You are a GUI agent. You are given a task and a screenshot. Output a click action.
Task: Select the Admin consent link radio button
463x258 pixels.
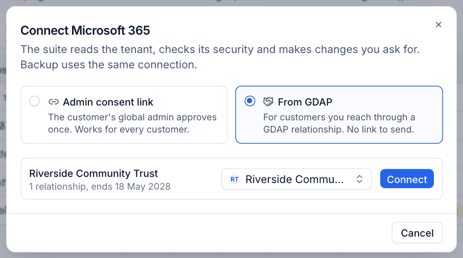point(35,101)
